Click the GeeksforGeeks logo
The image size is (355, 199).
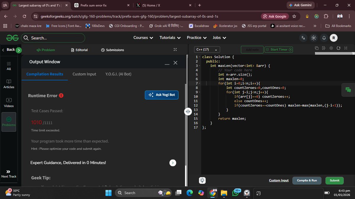coord(12,38)
